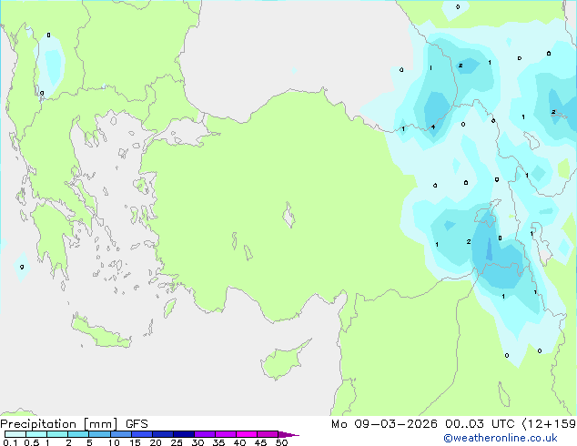Click the '35' legend scale label
Image resolution: width=577 pixels, height=446 pixels.
point(218,442)
